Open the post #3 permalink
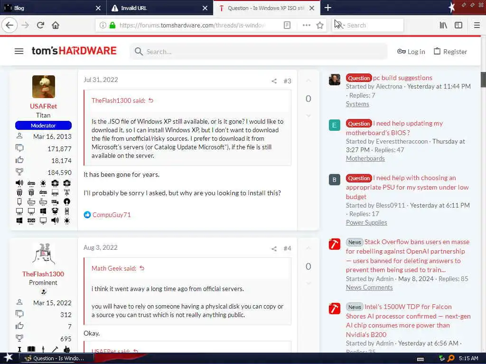Image resolution: width=486 pixels, height=364 pixels. pos(287,81)
